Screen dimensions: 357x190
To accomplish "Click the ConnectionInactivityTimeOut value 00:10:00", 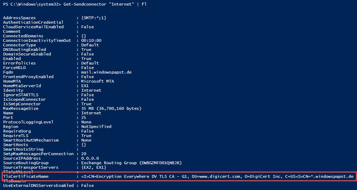I will coord(91,40).
